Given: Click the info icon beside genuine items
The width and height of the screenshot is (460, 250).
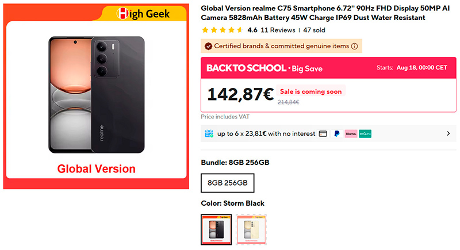Looking at the screenshot, I should [354, 47].
